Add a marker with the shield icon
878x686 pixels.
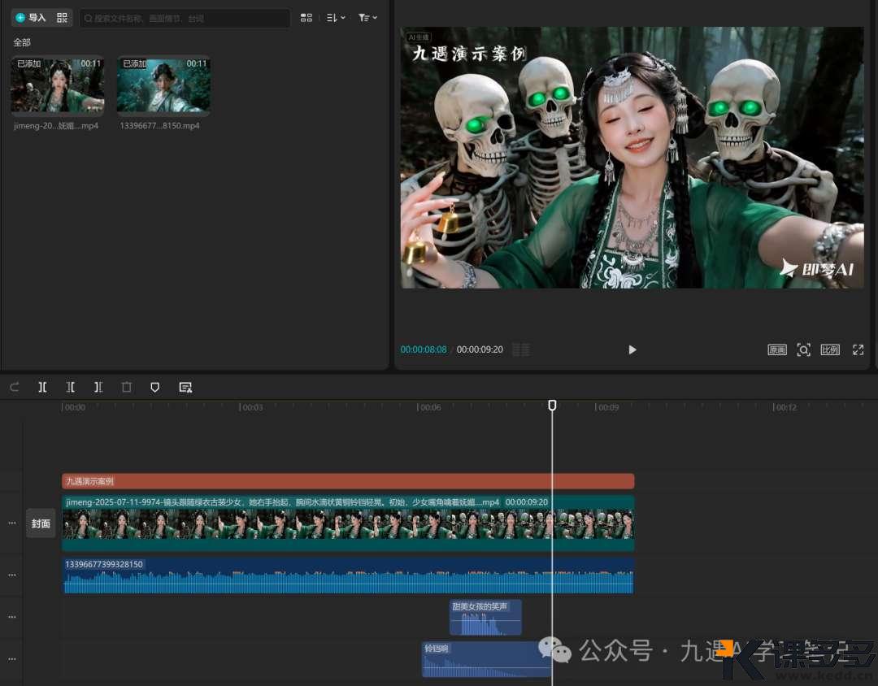(x=155, y=387)
